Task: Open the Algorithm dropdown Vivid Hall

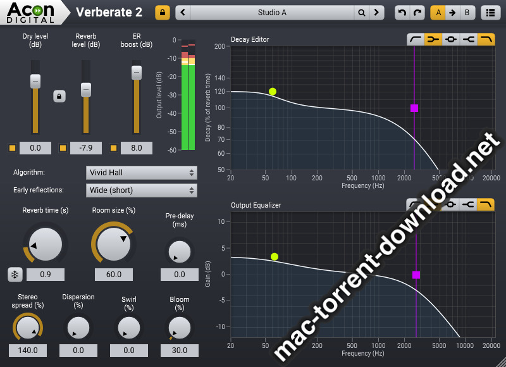Action: [142, 173]
